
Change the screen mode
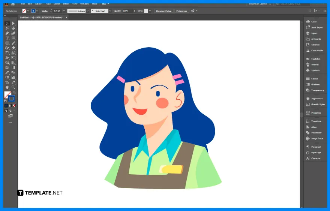tap(10, 116)
